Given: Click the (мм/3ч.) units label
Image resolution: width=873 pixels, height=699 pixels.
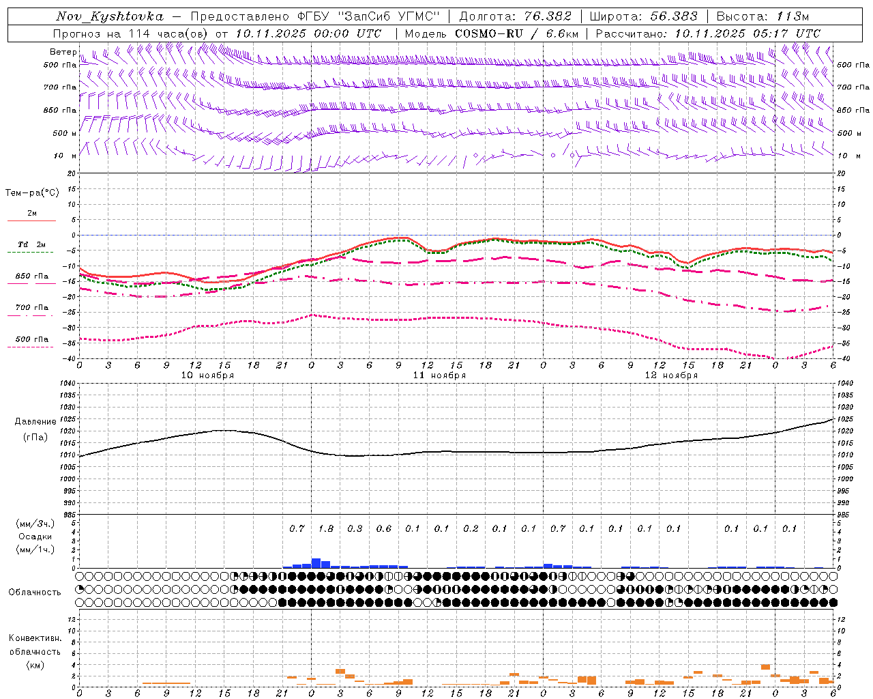Looking at the screenshot, I should point(35,524).
